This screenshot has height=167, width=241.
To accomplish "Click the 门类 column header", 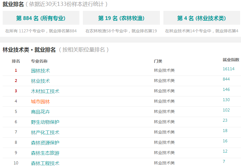I will [x=158, y=61].
